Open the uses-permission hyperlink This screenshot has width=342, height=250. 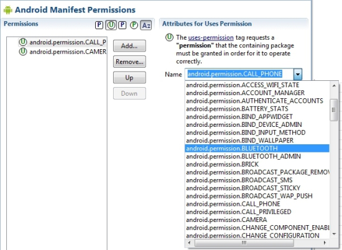[x=211, y=37]
